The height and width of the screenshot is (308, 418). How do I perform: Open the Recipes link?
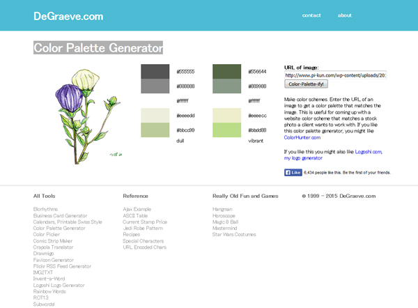click(132, 234)
